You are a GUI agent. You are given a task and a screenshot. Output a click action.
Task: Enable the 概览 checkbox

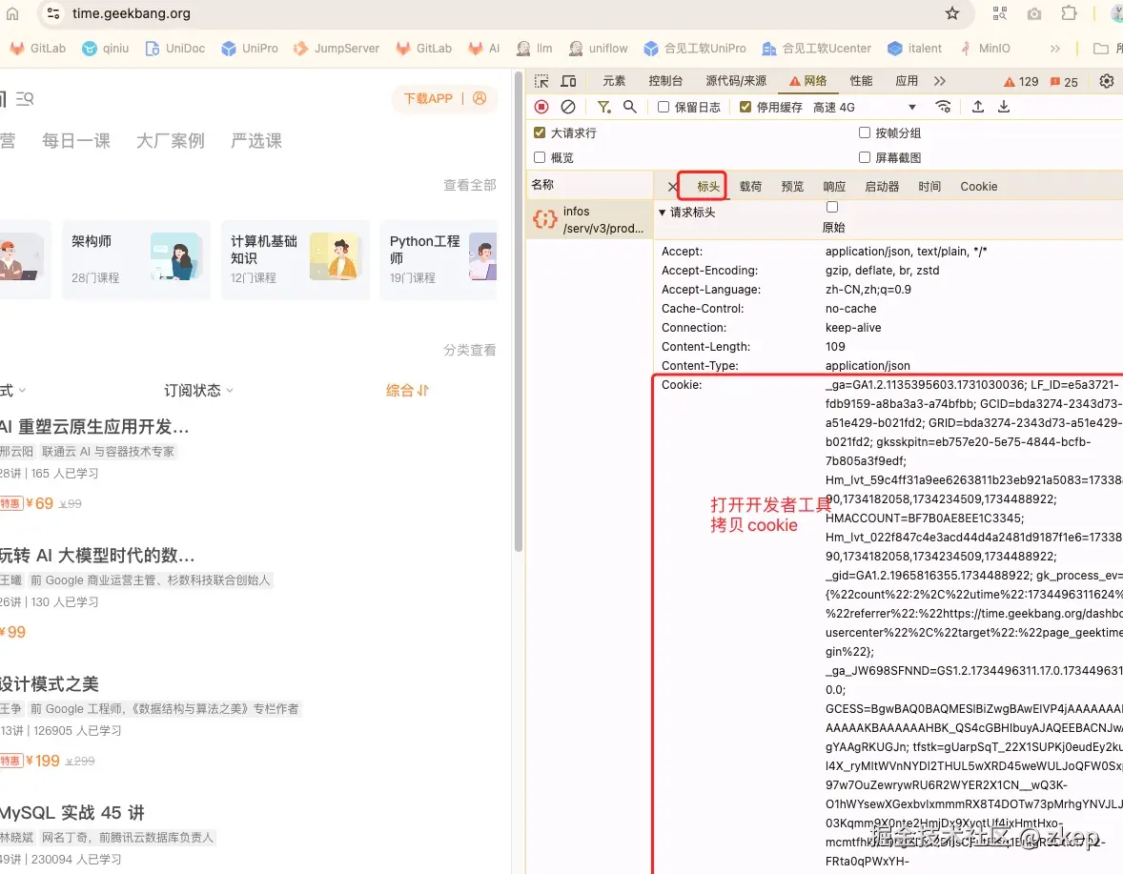pos(540,157)
